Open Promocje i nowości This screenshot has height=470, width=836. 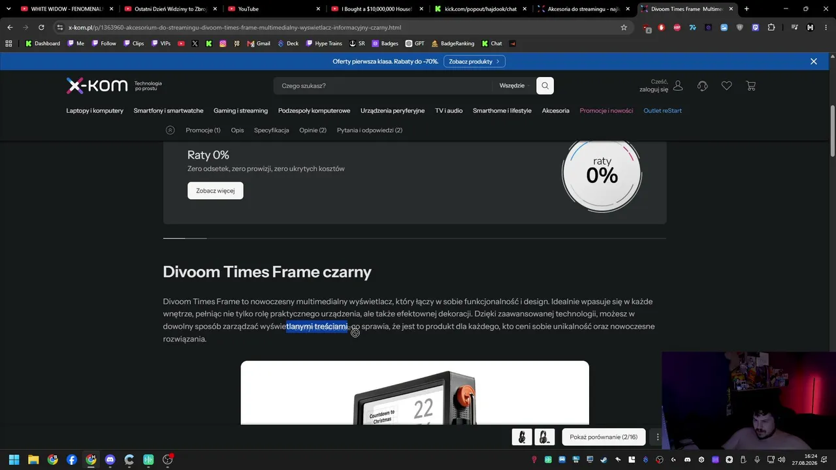[606, 110]
